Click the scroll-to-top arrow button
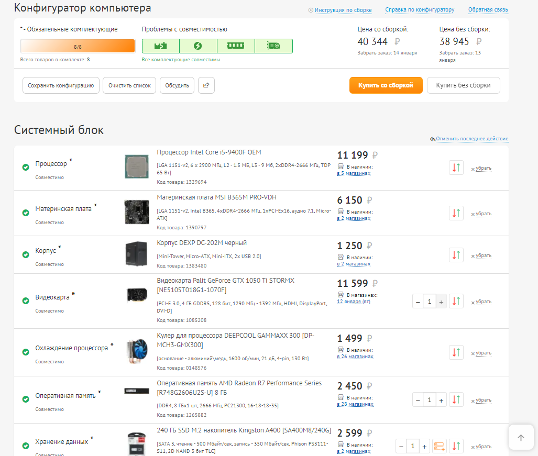The height and width of the screenshot is (456, 538). pyautogui.click(x=521, y=438)
